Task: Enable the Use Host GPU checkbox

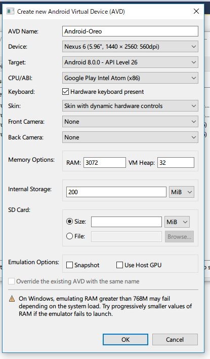Action: pos(119,265)
